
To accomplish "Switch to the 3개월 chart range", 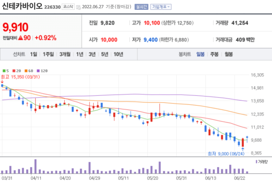I will click(x=65, y=54).
